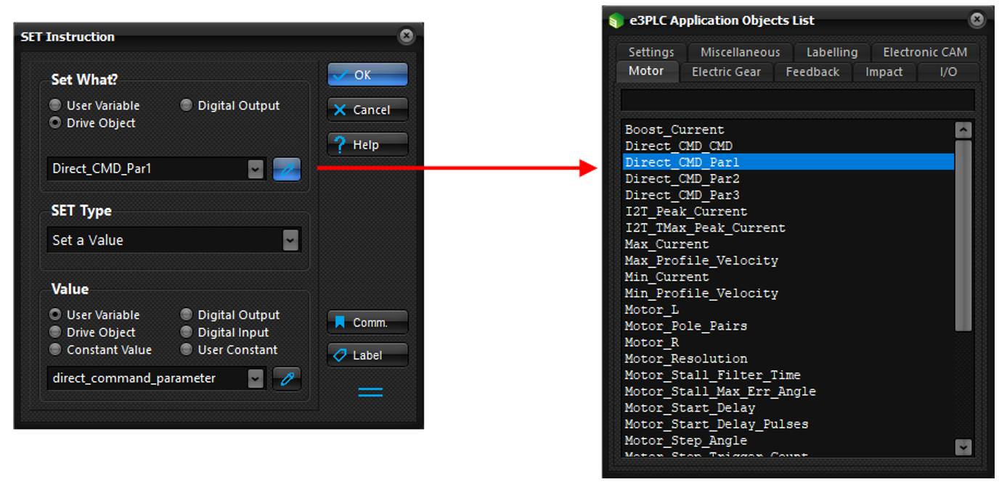
Task: Click the pencil icon beside direct_command_parameter
Action: [x=287, y=378]
